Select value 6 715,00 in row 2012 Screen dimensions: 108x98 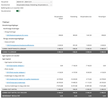tap(89, 79)
